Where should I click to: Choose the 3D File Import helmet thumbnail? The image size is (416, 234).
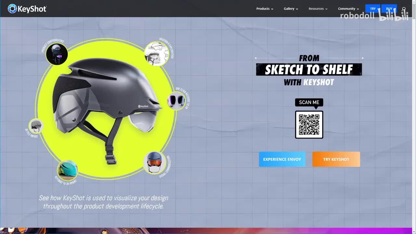[36, 126]
